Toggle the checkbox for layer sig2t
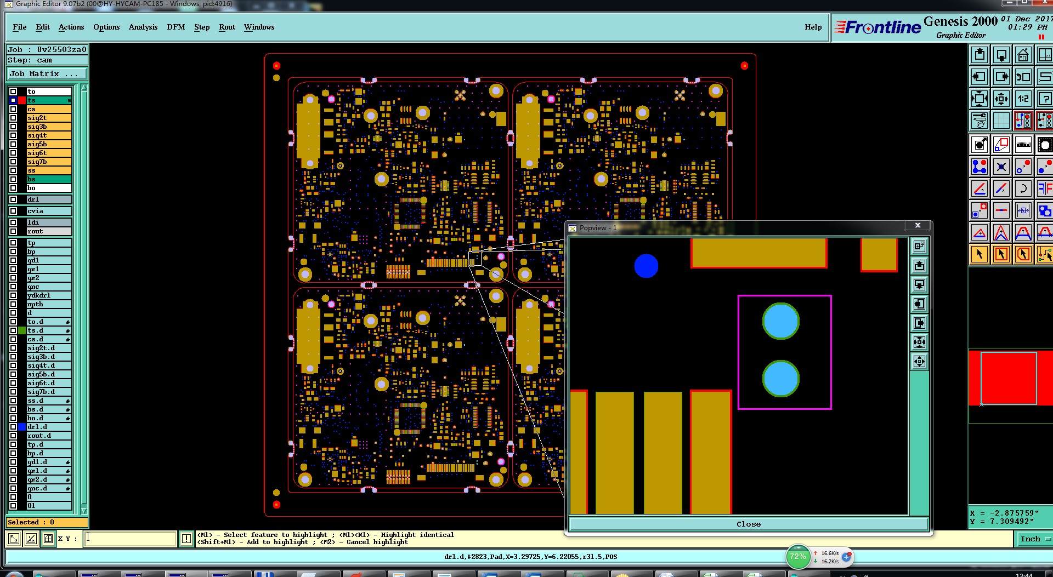The width and height of the screenshot is (1053, 577). pyautogui.click(x=13, y=118)
